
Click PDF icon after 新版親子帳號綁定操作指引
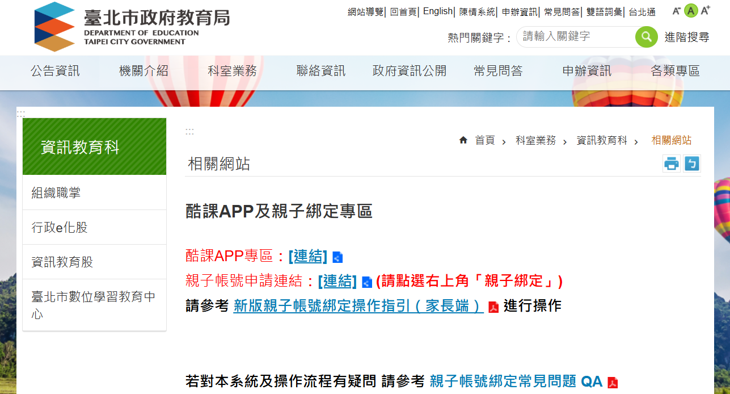tap(493, 307)
